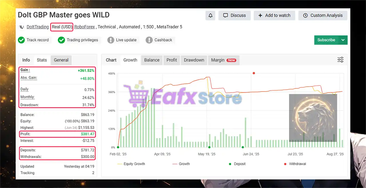The image size is (366, 188).
Task: Open Custom Analysis
Action: 323,15
